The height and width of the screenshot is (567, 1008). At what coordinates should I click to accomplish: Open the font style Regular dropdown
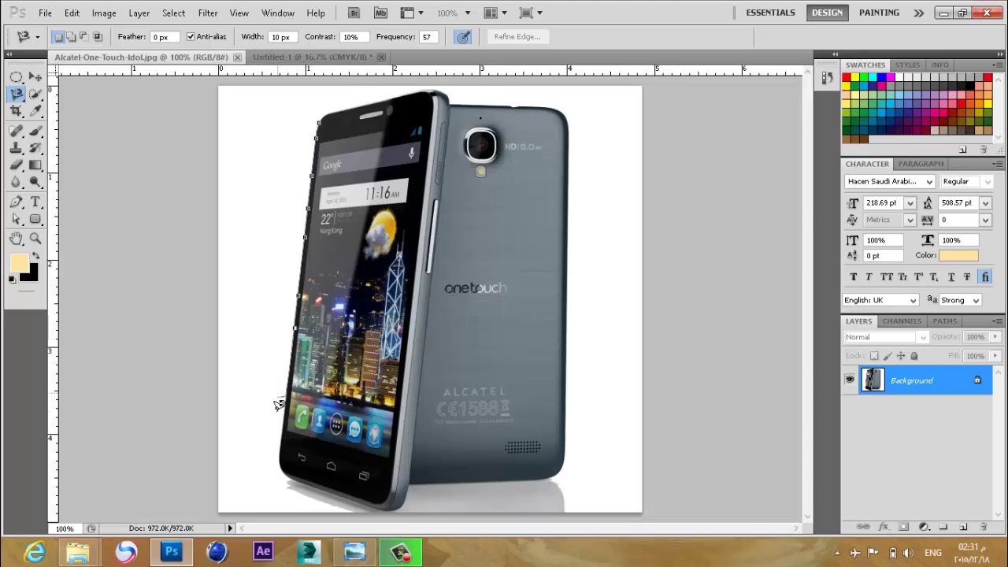(x=988, y=182)
